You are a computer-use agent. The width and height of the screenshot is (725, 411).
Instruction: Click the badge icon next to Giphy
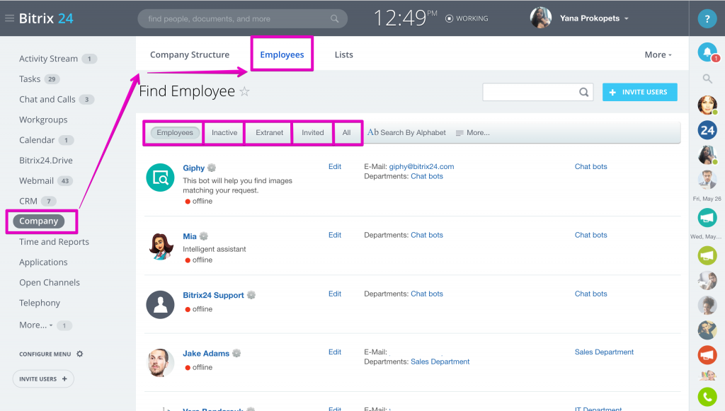(212, 168)
